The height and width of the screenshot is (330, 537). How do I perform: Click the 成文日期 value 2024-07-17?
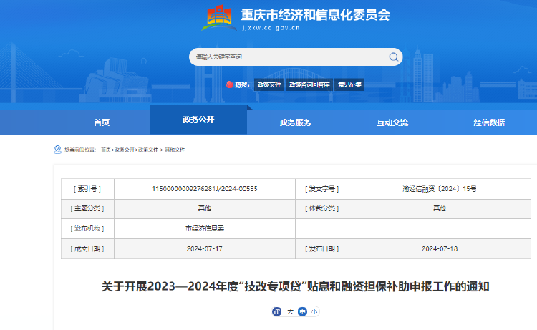[205, 249]
